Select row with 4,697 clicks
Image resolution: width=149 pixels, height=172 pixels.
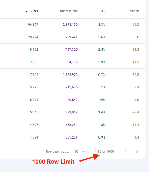[73, 125]
